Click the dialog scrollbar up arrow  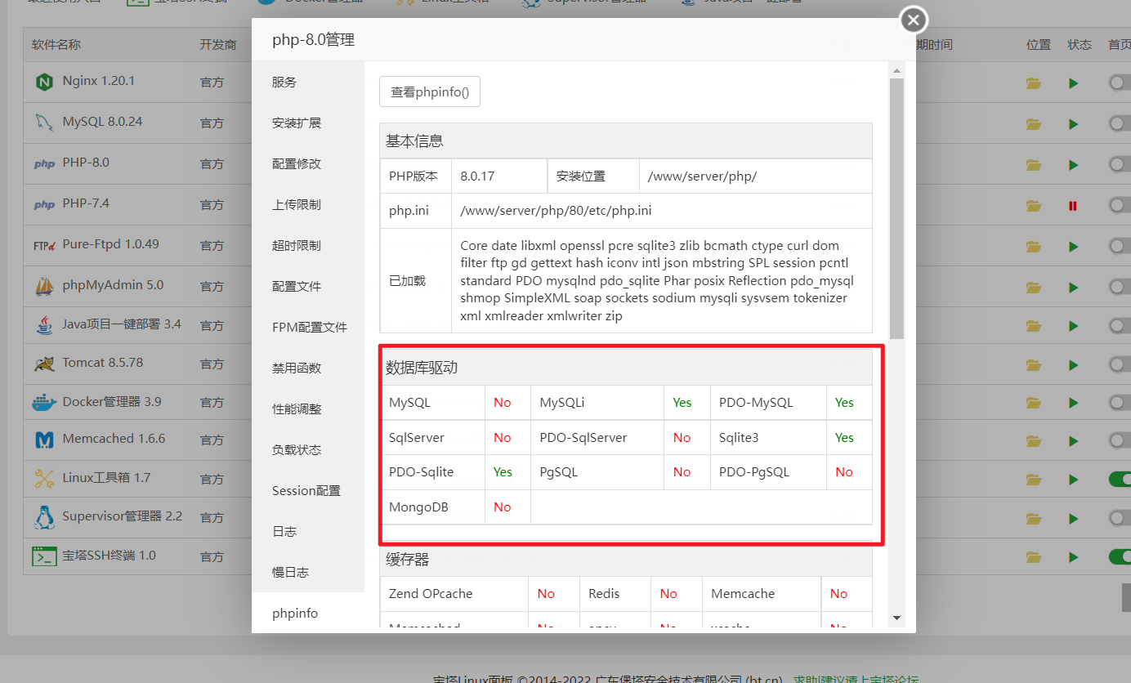pyautogui.click(x=896, y=71)
